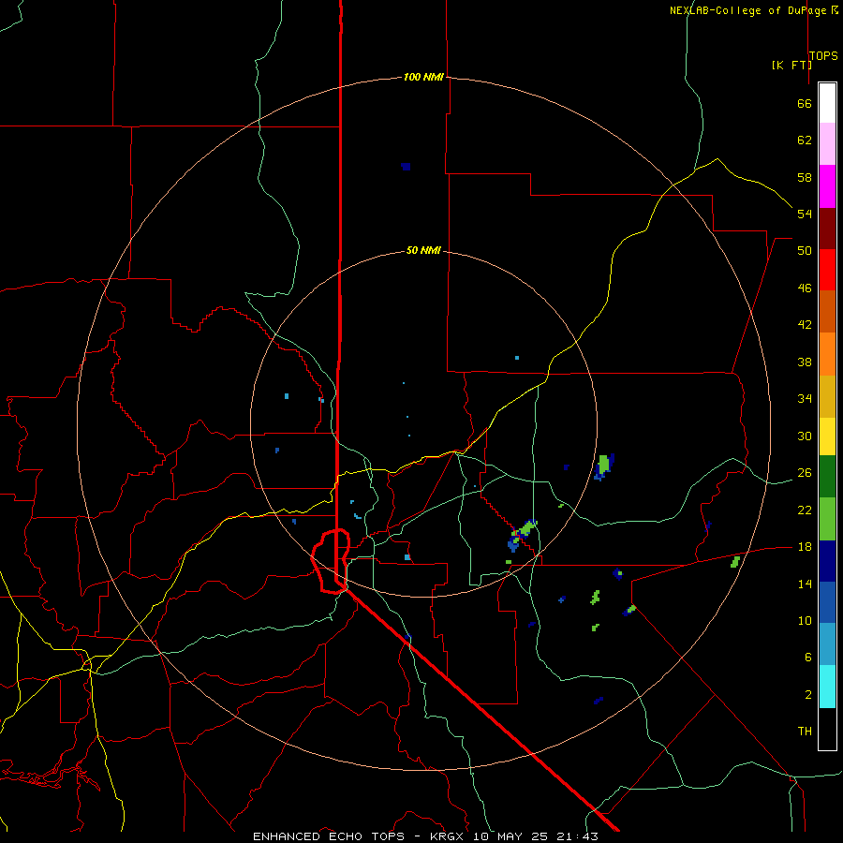843x843 pixels.
Task: Click the sky blue legend band
Action: [x=827, y=644]
